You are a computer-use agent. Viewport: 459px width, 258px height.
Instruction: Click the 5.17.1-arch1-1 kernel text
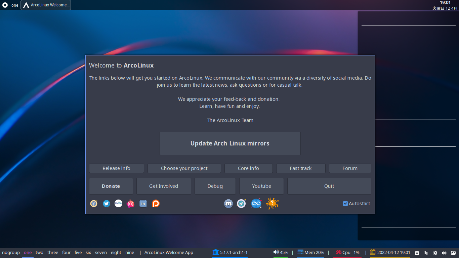pos(234,253)
